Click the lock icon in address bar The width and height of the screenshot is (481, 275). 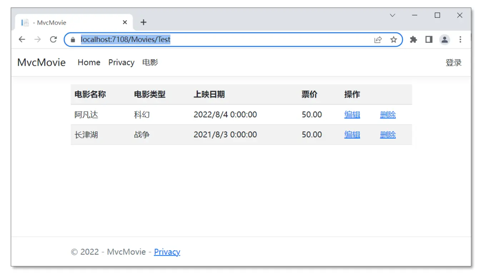click(73, 40)
